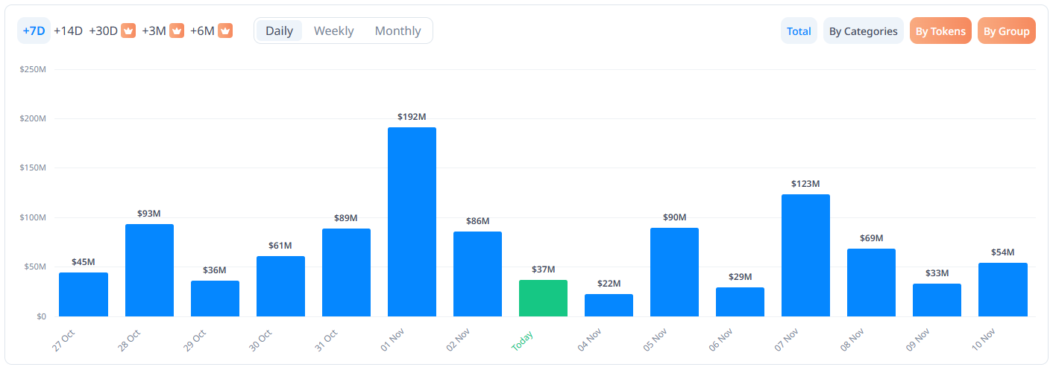Select the +3M time range label
Screen dimensions: 1053x370
pyautogui.click(x=154, y=31)
